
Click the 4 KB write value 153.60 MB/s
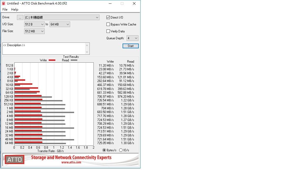click(x=105, y=77)
